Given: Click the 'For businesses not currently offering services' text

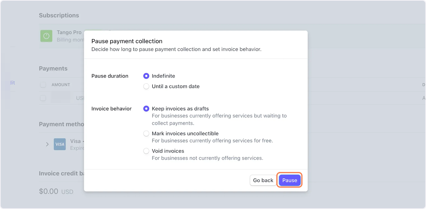Looking at the screenshot, I should coord(207,158).
